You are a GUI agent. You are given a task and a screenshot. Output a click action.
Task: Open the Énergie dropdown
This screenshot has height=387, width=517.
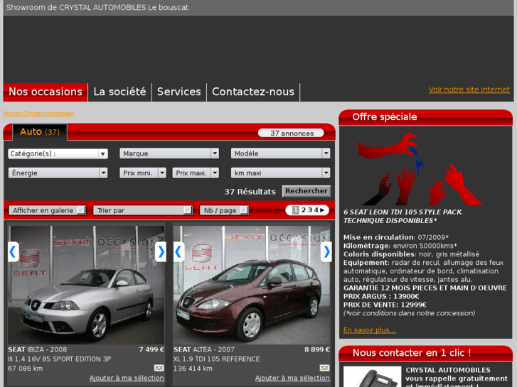click(58, 173)
